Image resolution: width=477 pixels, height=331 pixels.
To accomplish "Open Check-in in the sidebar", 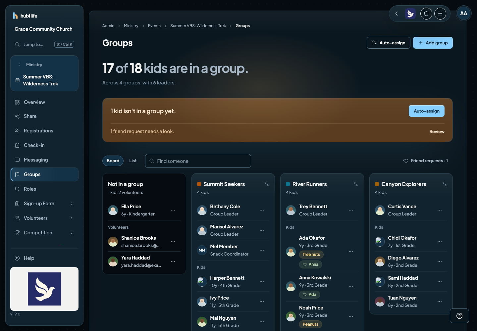I will (x=44, y=145).
